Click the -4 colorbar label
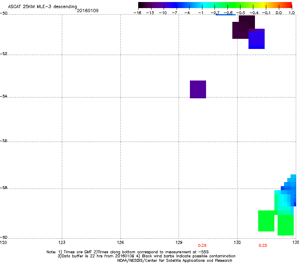 [x=187, y=13]
